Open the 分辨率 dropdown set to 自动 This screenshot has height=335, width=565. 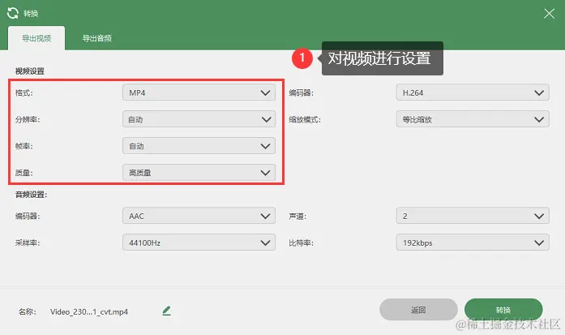tap(199, 119)
